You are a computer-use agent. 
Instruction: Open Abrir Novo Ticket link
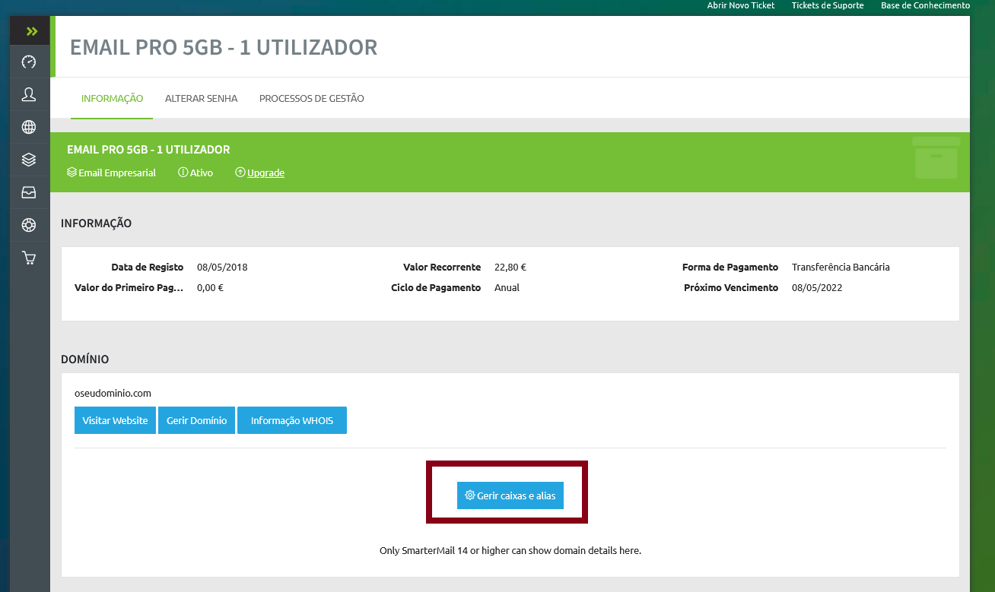(740, 5)
